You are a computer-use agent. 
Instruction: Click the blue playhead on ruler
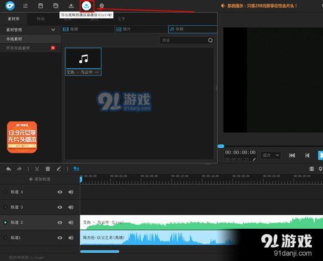[81, 179]
